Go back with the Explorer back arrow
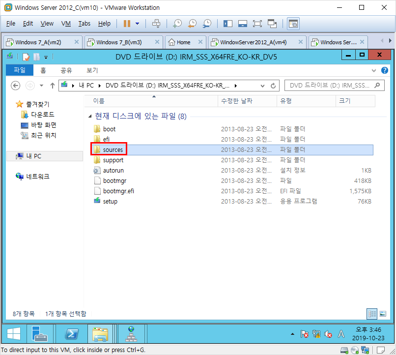The height and width of the screenshot is (355, 396). pos(15,86)
